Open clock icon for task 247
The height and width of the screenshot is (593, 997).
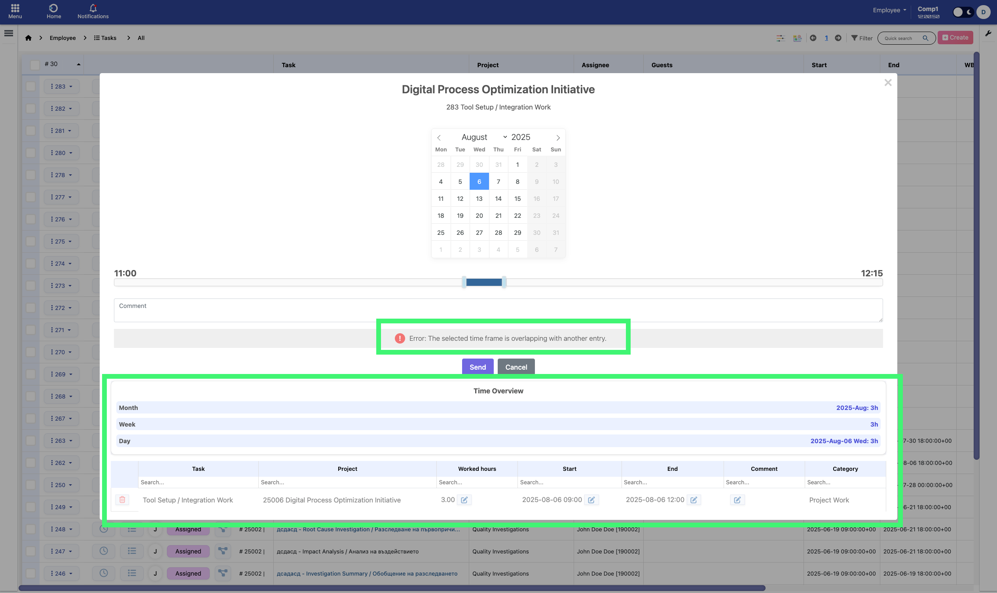[x=104, y=551]
